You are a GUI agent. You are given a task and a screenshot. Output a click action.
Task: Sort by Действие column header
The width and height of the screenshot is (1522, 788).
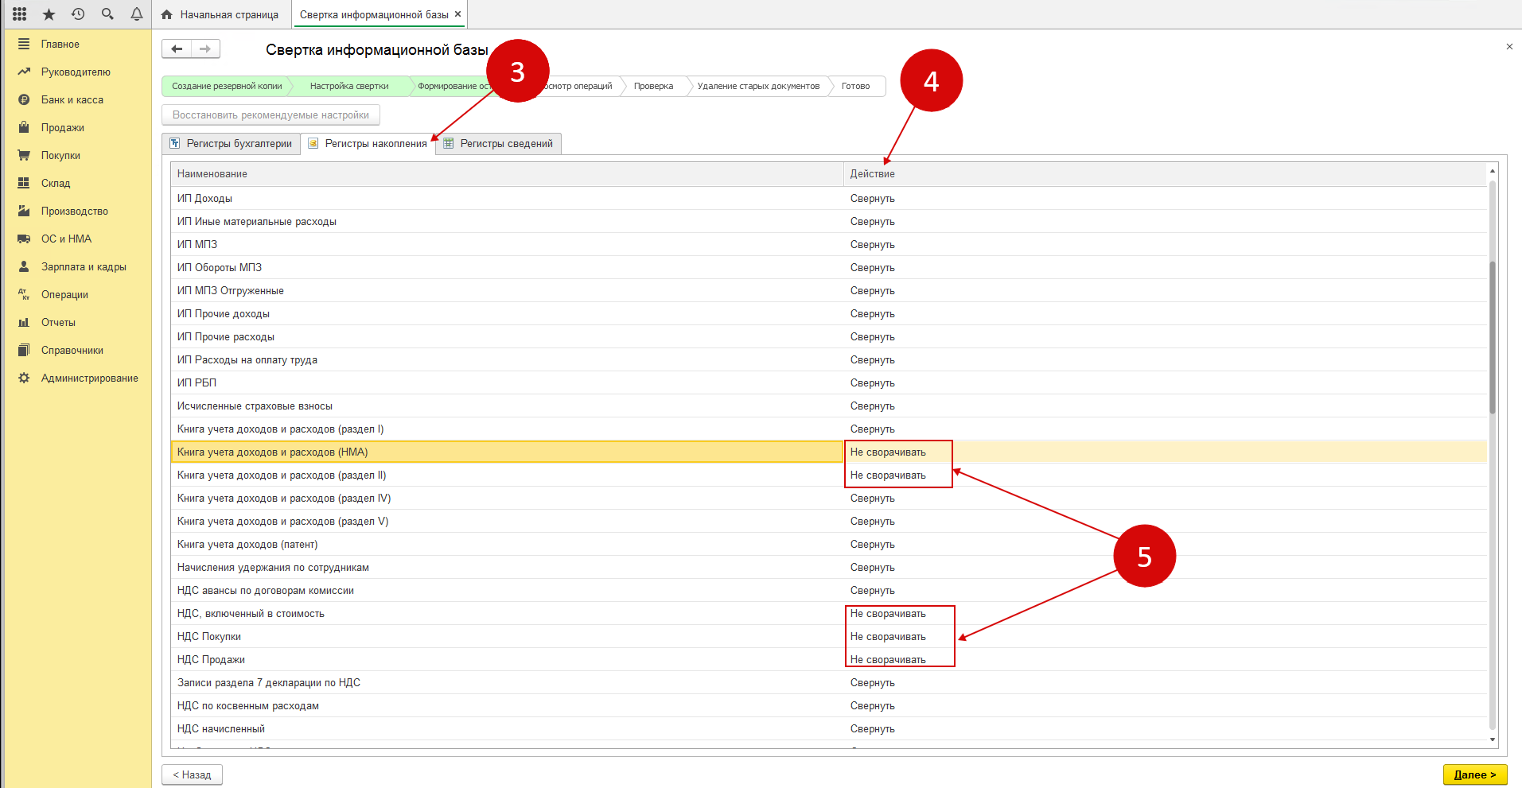point(1165,174)
